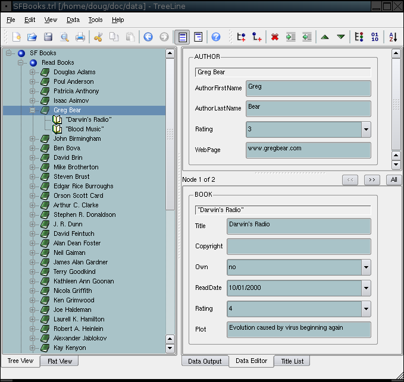Open the Own dropdown showing no
This screenshot has height=382, width=404.
366,267
